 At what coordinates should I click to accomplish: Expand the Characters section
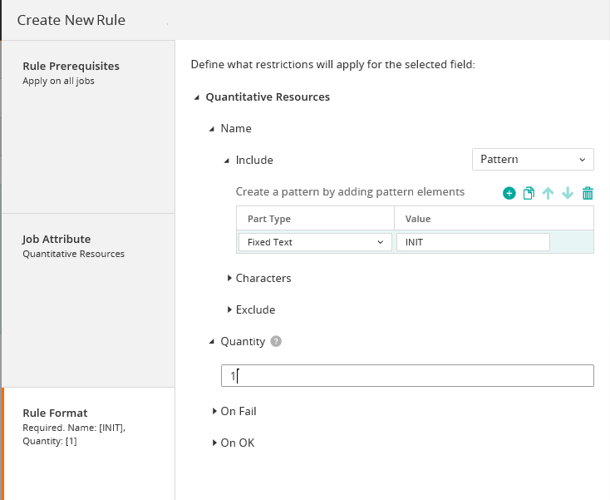coord(230,278)
